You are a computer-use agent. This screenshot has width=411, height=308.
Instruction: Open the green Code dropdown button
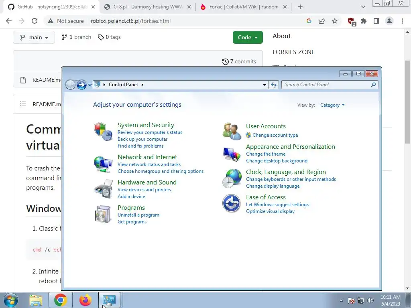pyautogui.click(x=248, y=37)
